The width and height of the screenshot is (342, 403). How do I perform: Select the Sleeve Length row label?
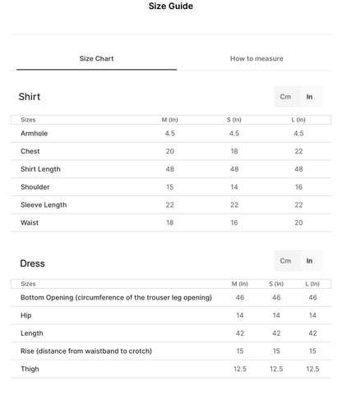44,205
